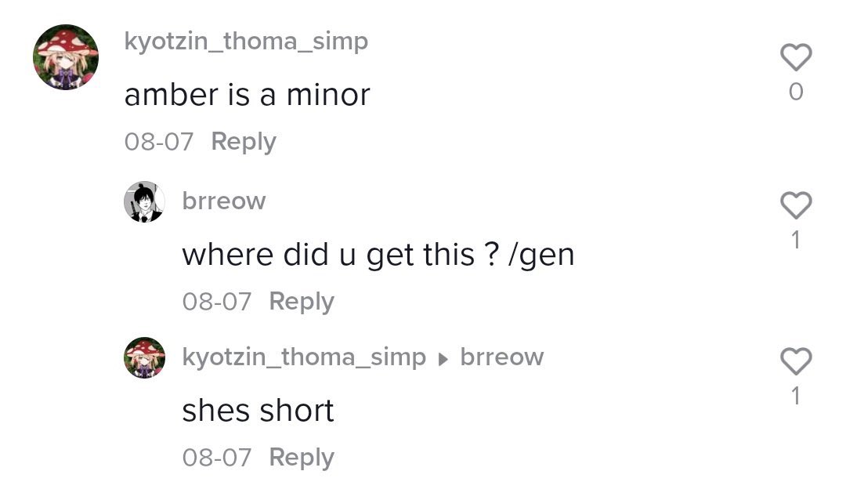
Task: Open mushroom avatar on "amber is a minor" comment
Action: point(66,56)
